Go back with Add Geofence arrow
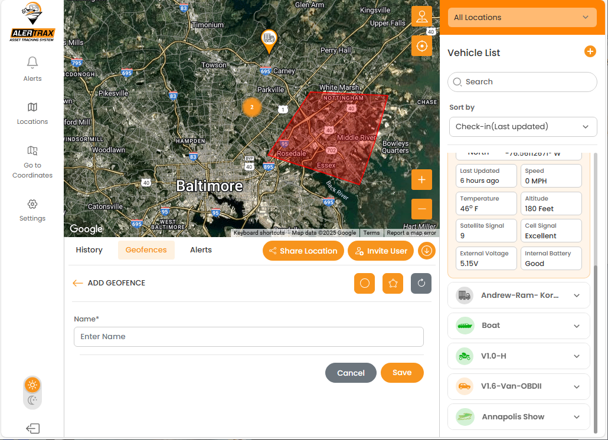 (78, 283)
